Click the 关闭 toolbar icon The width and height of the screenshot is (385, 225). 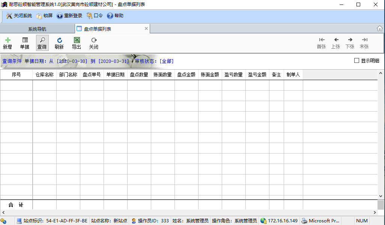tap(94, 40)
